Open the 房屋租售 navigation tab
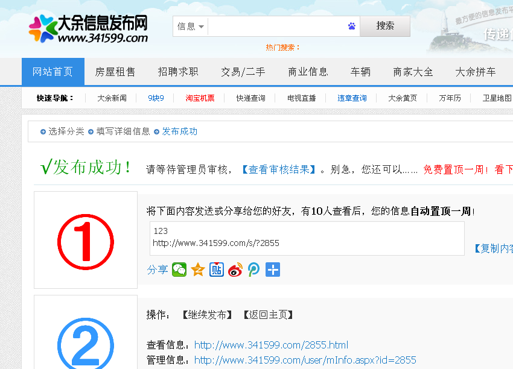This screenshot has height=369, width=513. pyautogui.click(x=115, y=72)
